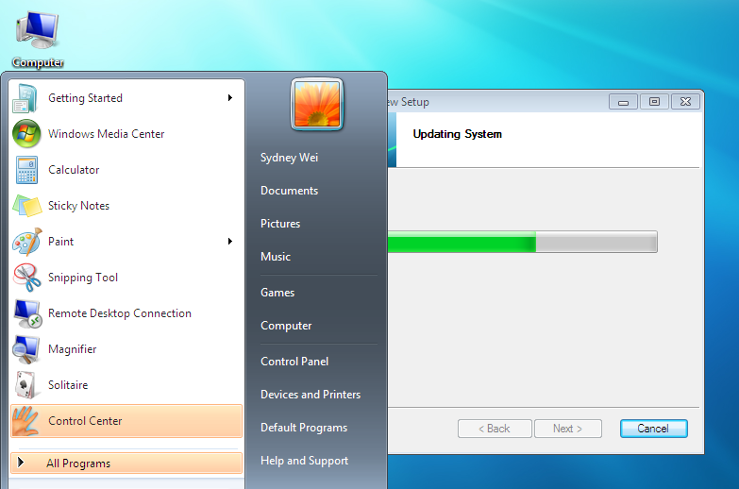Click the Sticky Notes icon
The height and width of the screenshot is (489, 739).
coord(26,206)
